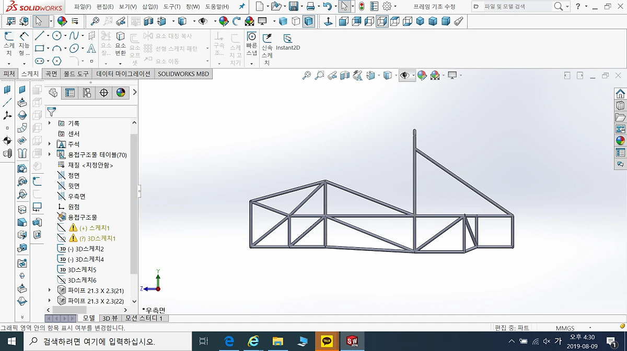Select the sketch Text tool
This screenshot has width=627, height=351.
pyautogui.click(x=91, y=49)
